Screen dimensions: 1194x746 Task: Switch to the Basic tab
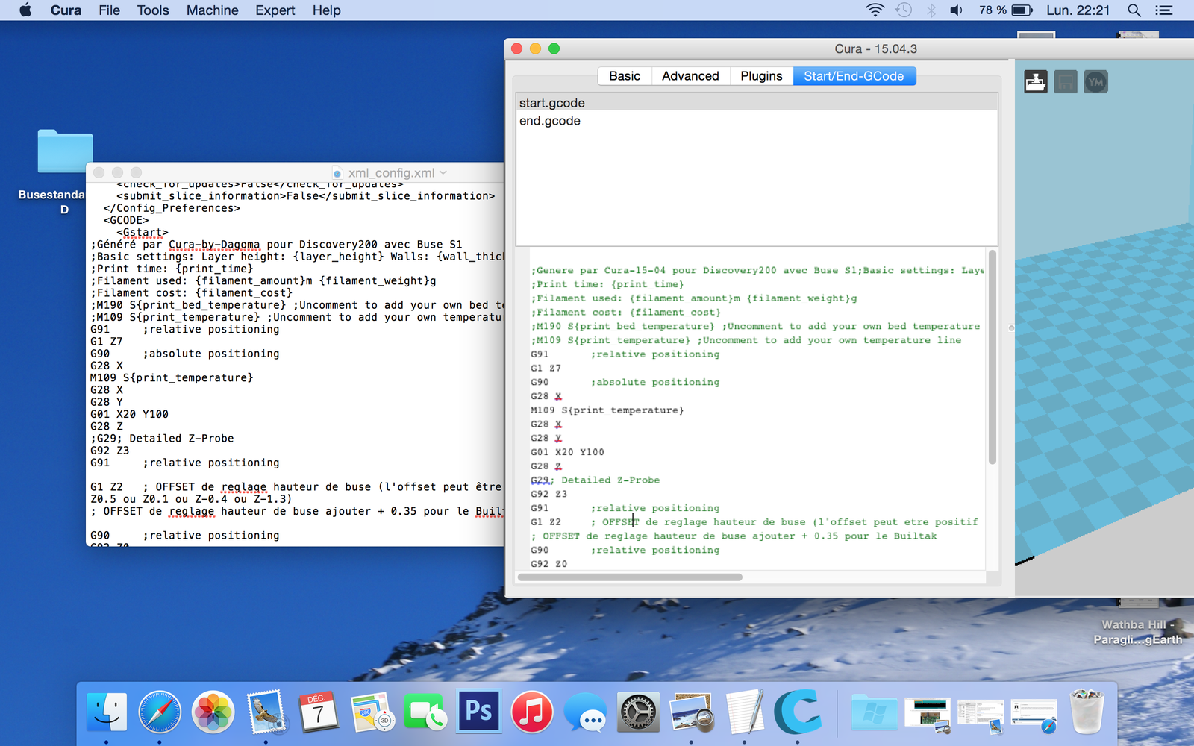(x=625, y=76)
